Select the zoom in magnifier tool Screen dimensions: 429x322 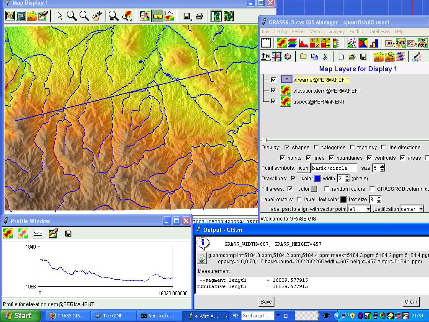pos(72,16)
